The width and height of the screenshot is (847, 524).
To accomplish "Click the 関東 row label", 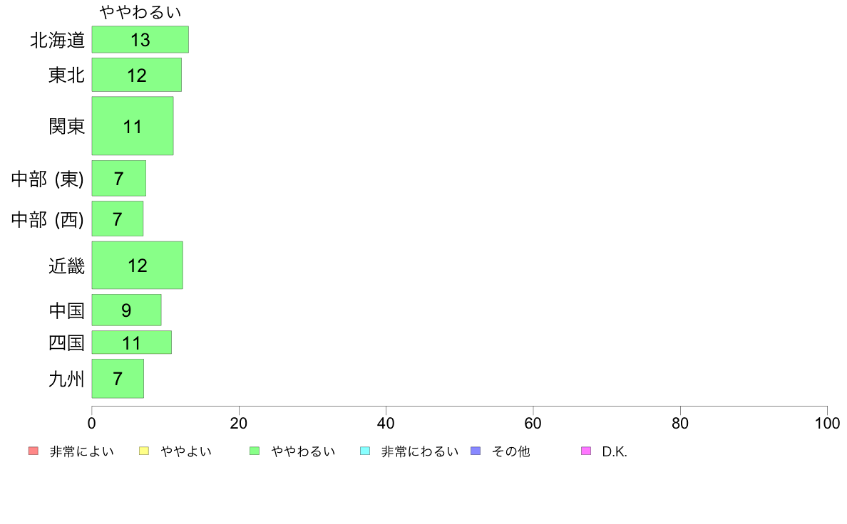I will pos(67,126).
